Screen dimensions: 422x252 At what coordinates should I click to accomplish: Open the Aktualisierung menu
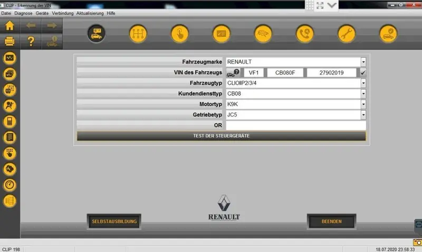tap(90, 13)
